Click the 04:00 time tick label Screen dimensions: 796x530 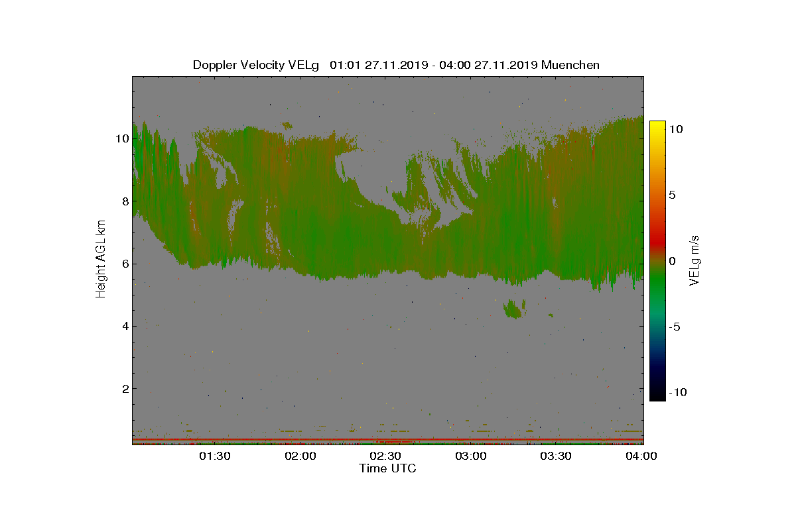(642, 456)
